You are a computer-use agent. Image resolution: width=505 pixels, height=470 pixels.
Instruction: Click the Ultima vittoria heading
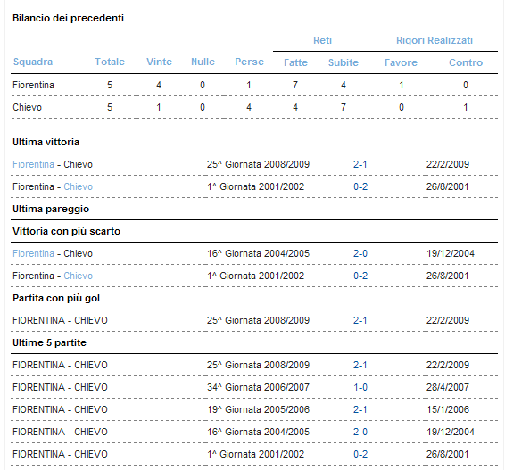[x=46, y=142]
